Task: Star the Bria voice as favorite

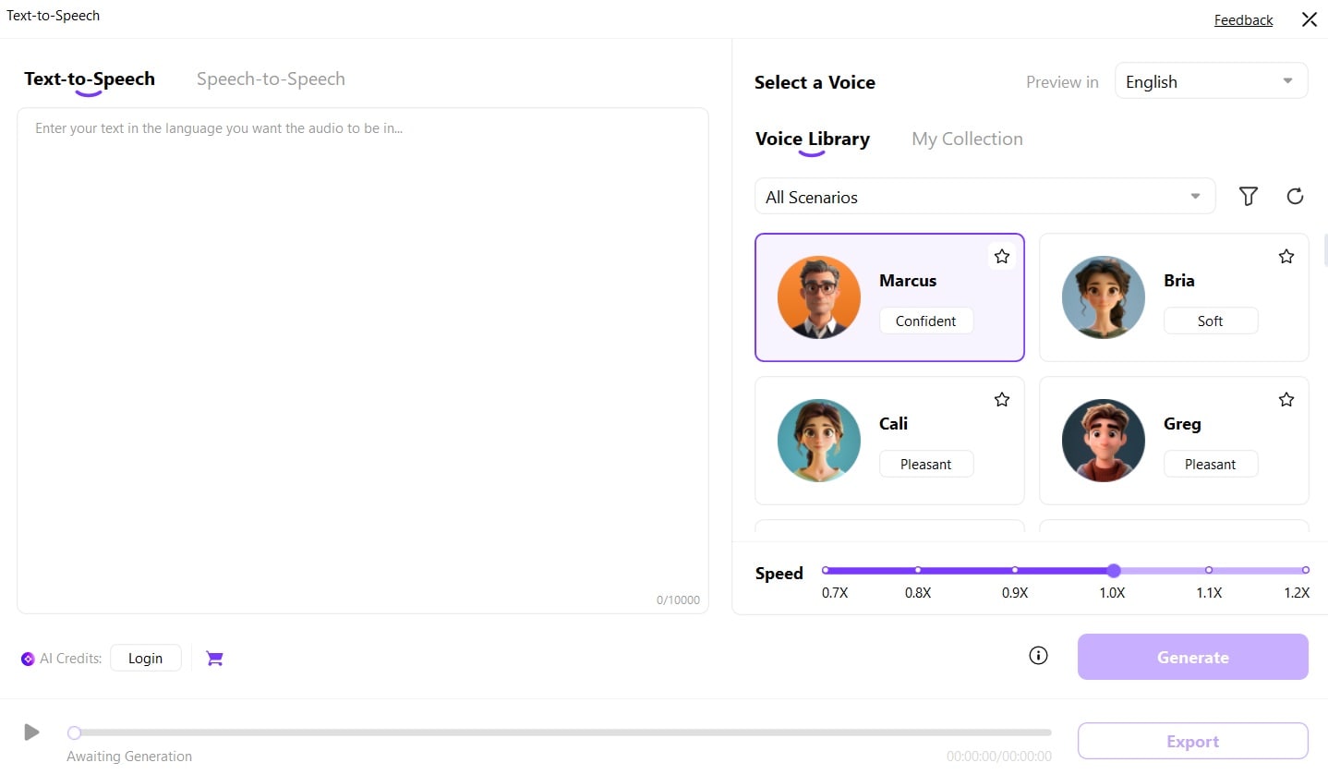Action: 1286,256
